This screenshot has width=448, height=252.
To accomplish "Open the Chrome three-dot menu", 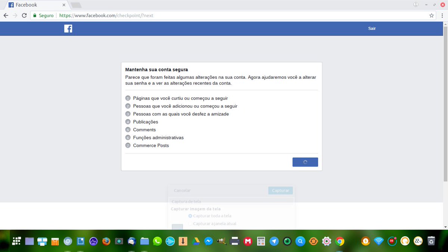I will tap(443, 16).
